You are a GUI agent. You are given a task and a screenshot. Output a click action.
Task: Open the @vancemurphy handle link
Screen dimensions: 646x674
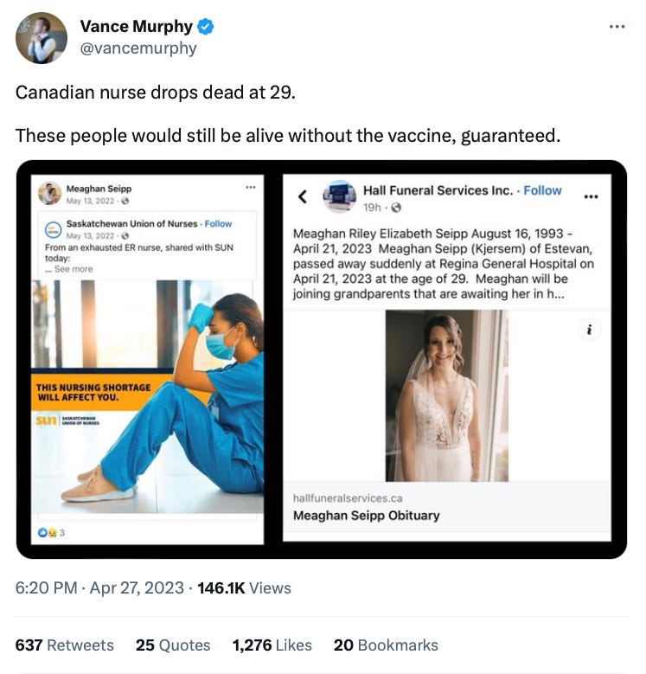138,48
